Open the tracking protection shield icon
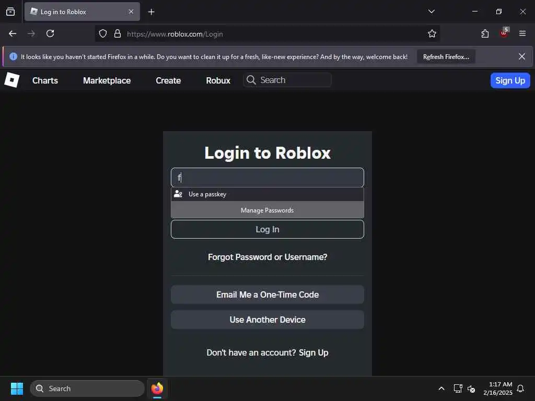Screen dimensions: 535x401 click(x=103, y=33)
